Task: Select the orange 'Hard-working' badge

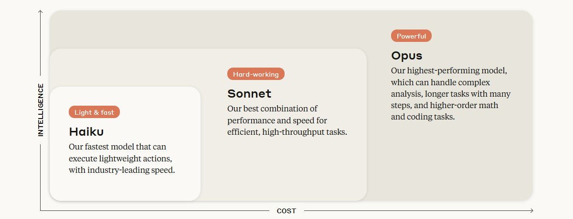Action: (255, 74)
